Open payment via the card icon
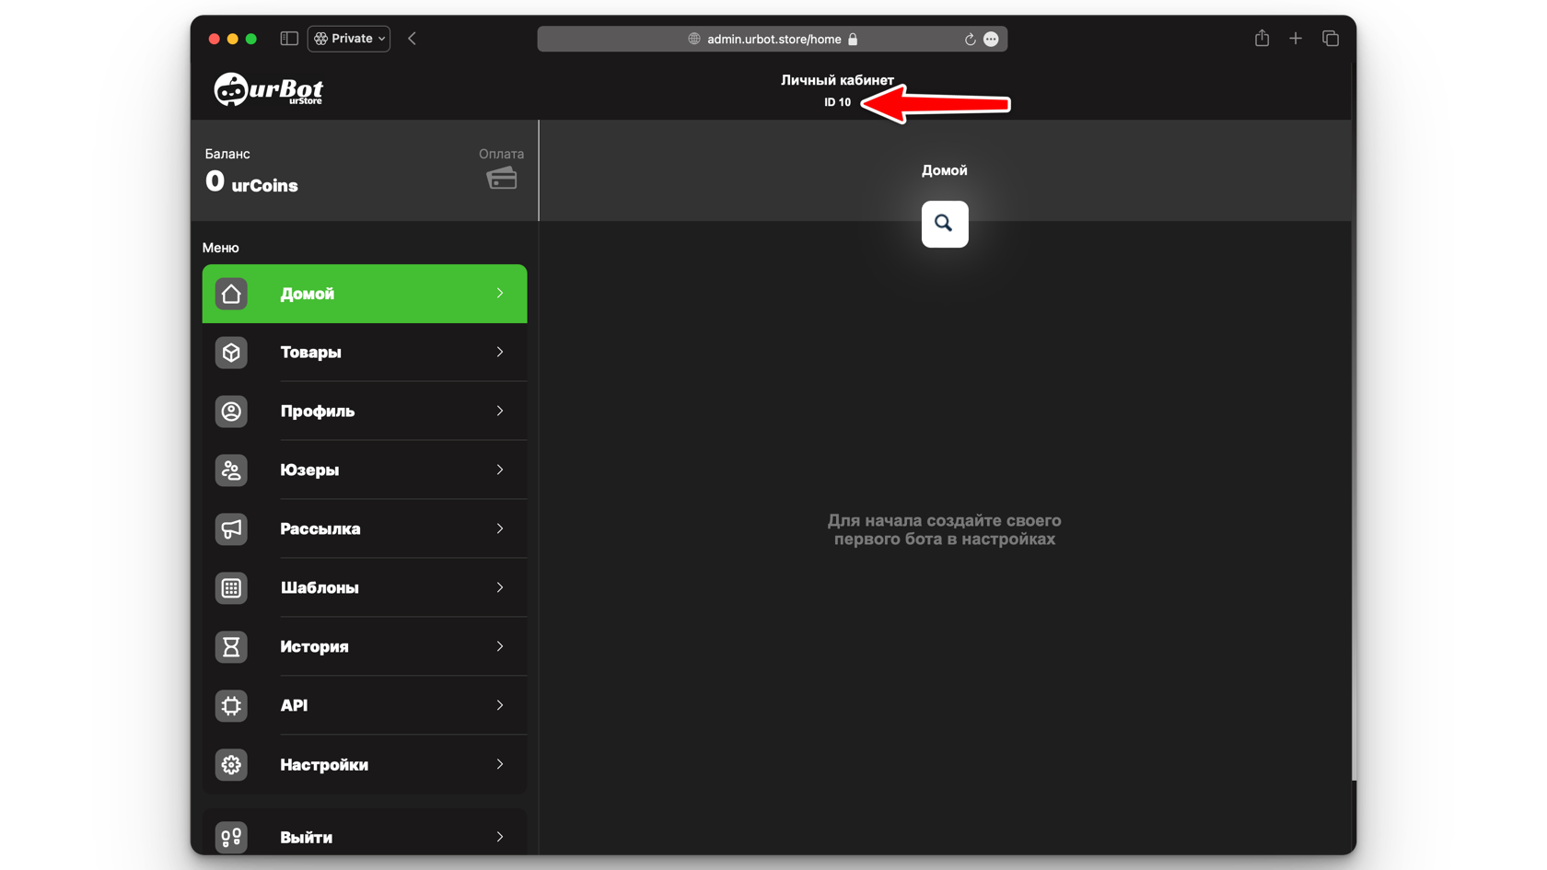 tap(501, 179)
